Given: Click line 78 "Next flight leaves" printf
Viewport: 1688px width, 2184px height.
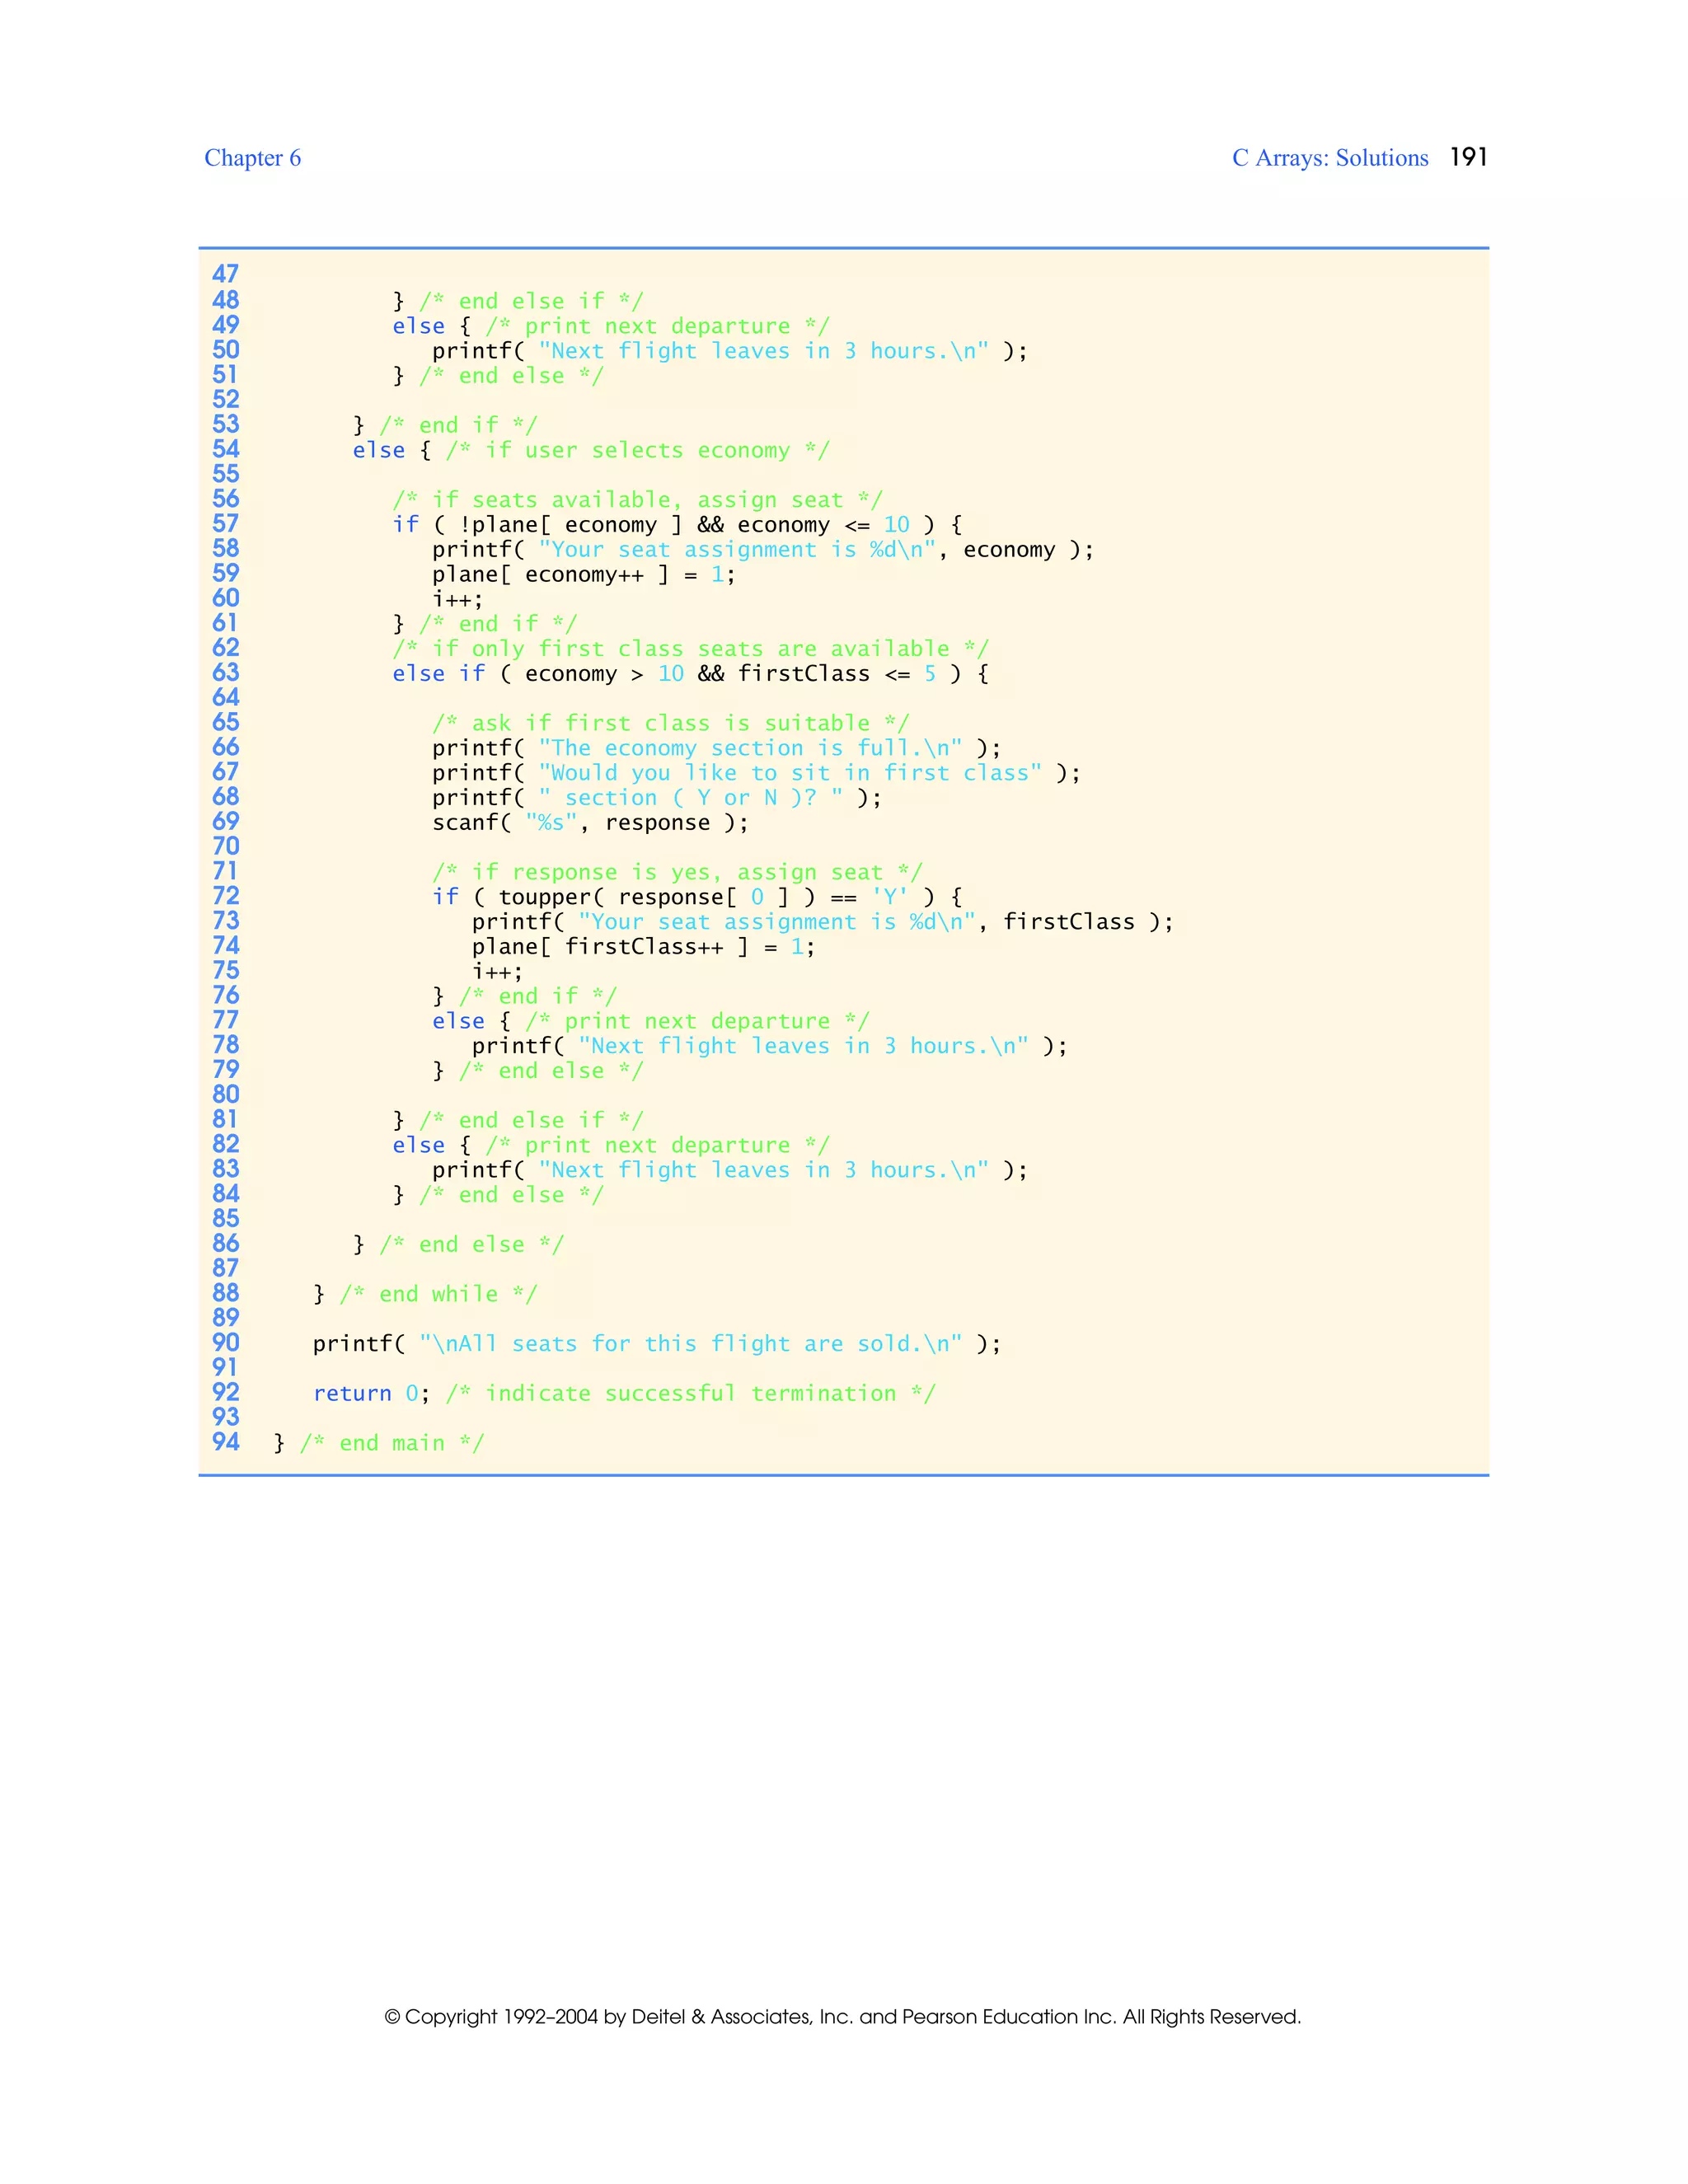Looking at the screenshot, I should [x=770, y=1046].
